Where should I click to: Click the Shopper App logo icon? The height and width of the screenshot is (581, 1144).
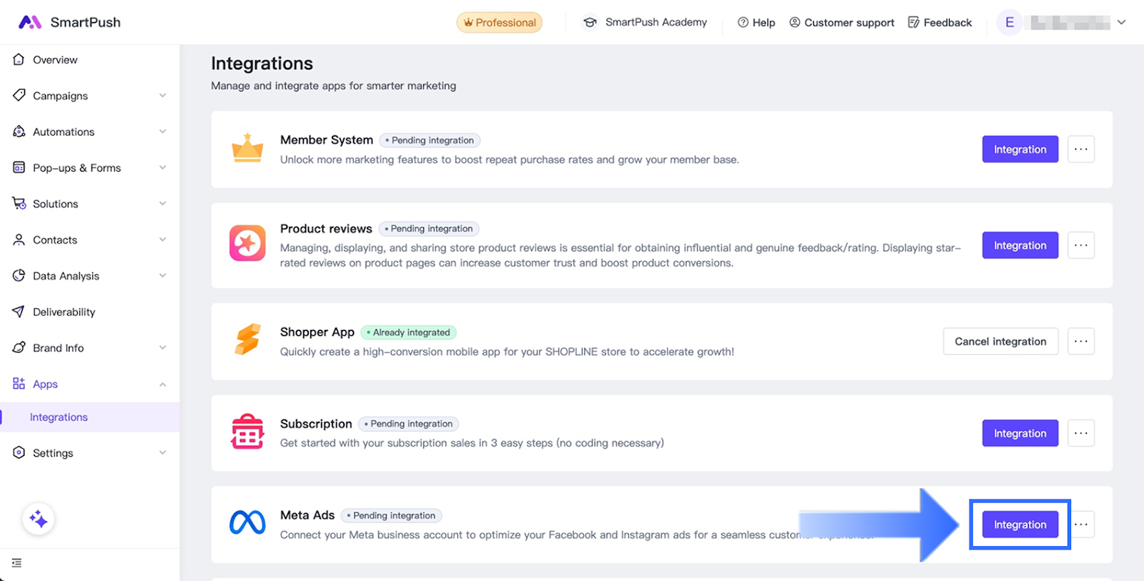coord(247,340)
